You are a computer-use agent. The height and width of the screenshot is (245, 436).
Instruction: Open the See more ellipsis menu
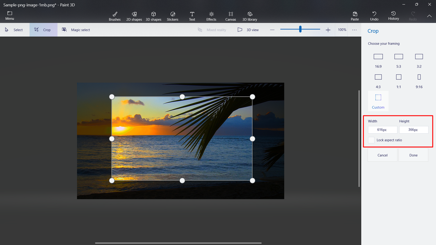[354, 30]
